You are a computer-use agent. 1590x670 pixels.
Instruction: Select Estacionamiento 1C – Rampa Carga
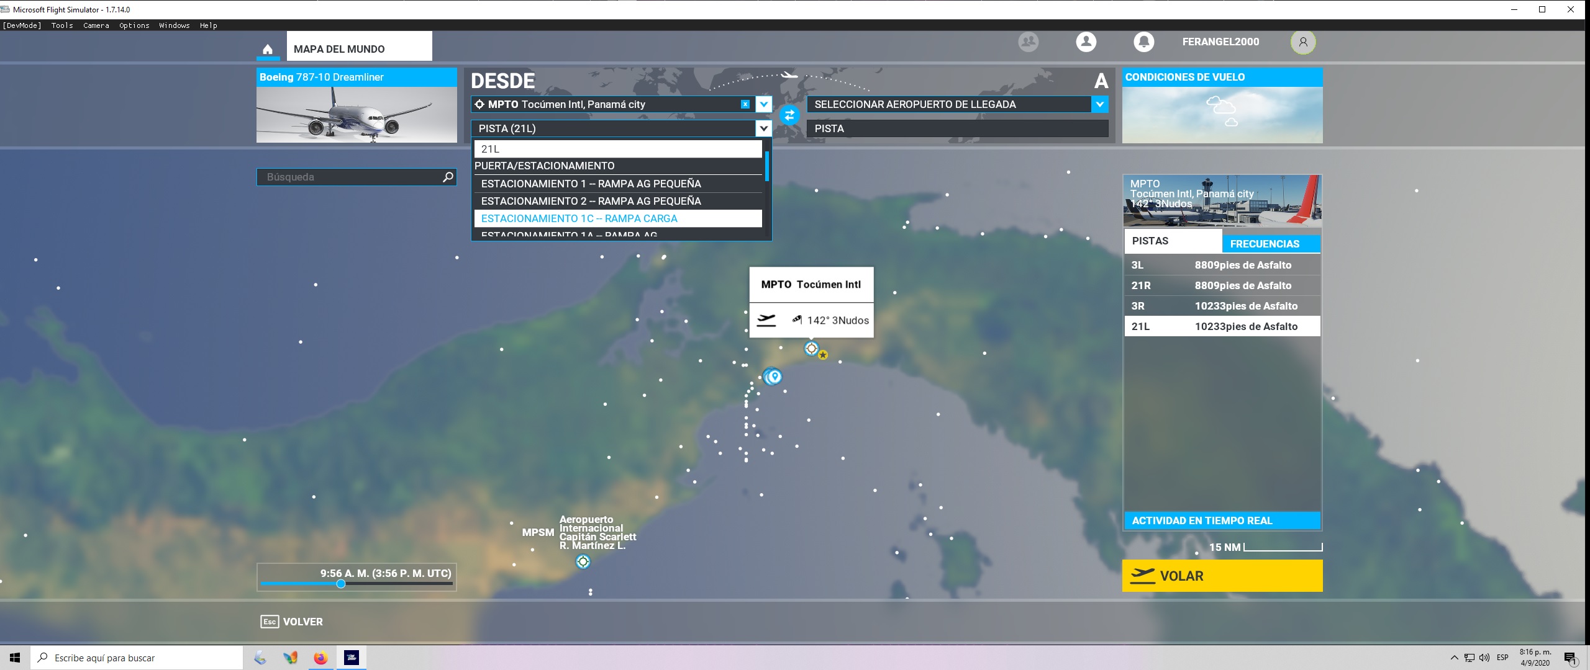pyautogui.click(x=618, y=218)
